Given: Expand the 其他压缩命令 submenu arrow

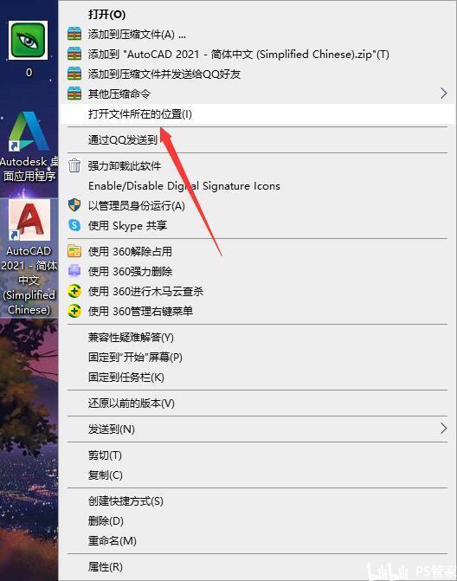Looking at the screenshot, I should [x=443, y=94].
